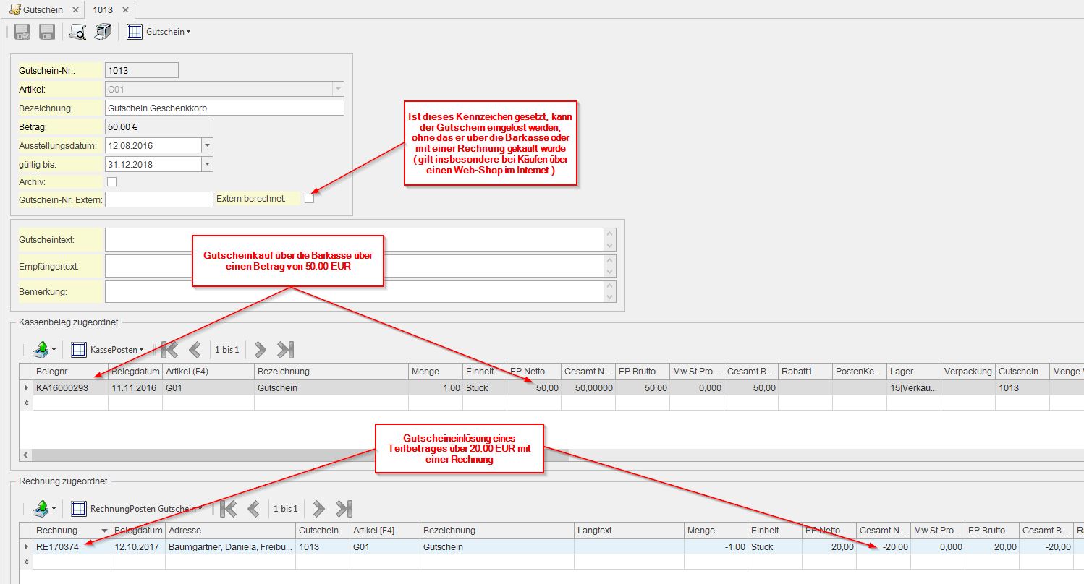
Task: Switch to the Gutschein tab
Action: pos(43,10)
